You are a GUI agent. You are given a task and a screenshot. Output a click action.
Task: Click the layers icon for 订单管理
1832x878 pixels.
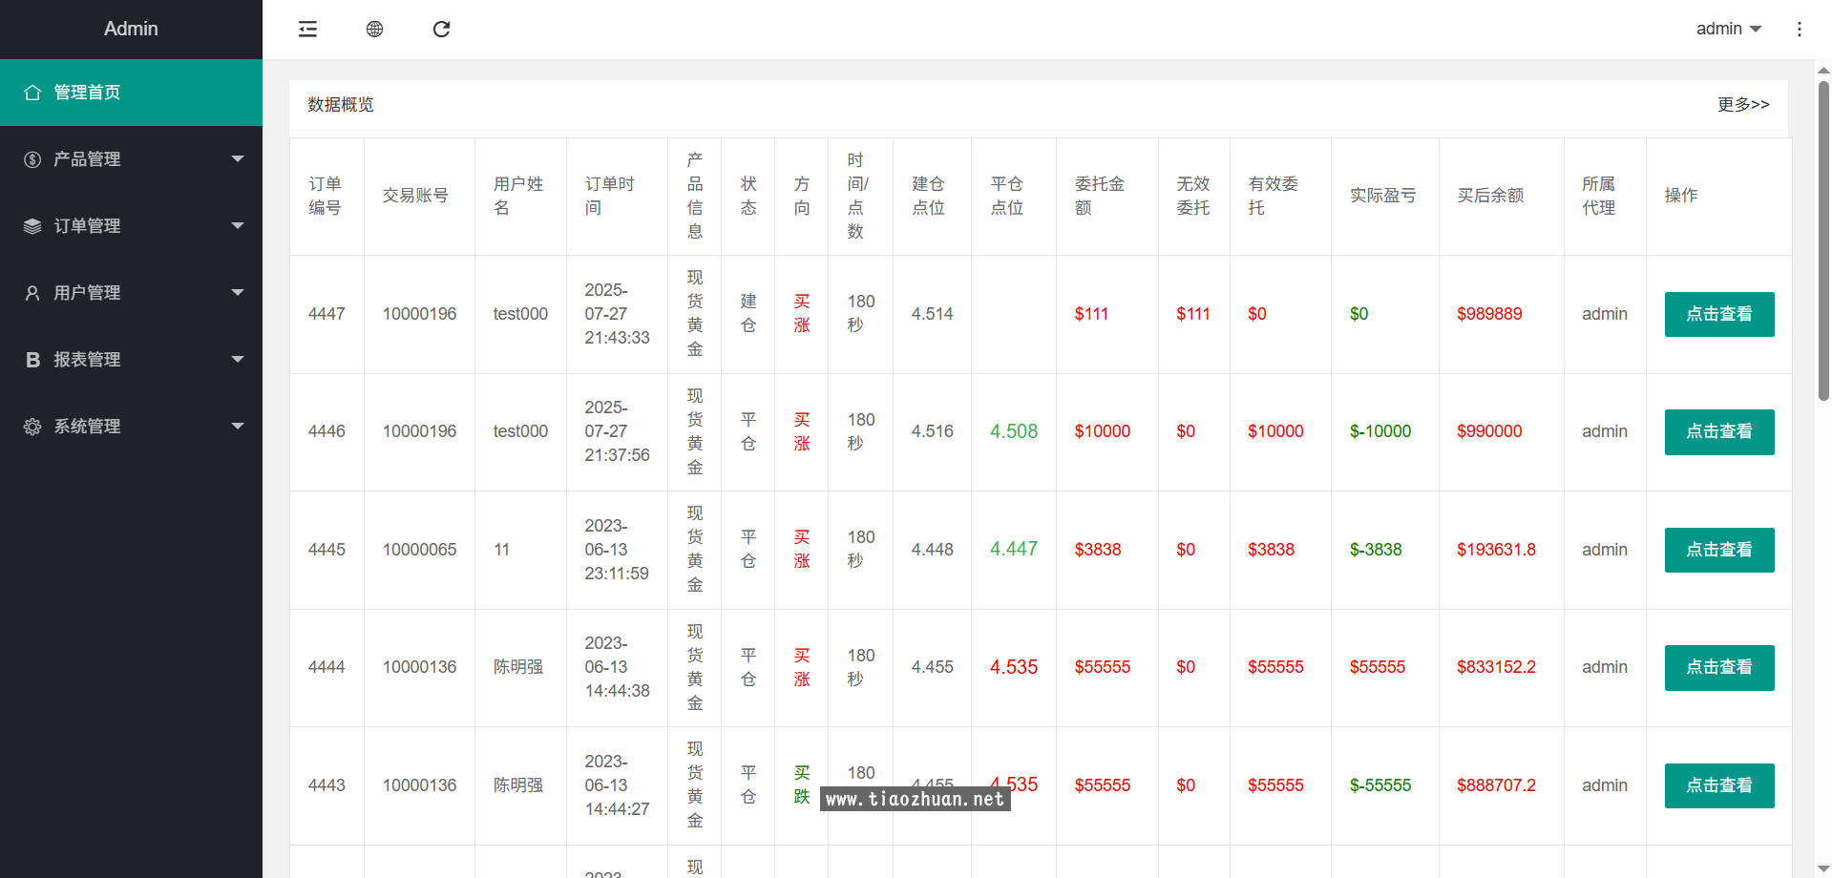[32, 226]
